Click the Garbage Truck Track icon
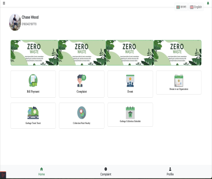The image size is (212, 179). tap(33, 113)
